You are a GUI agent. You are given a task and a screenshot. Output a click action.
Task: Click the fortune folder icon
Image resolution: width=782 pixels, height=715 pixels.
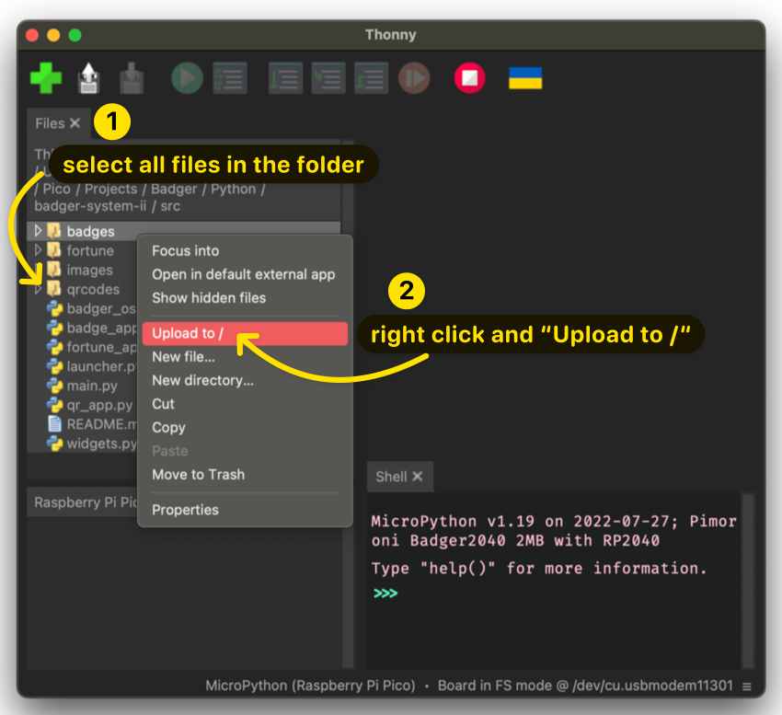(54, 250)
